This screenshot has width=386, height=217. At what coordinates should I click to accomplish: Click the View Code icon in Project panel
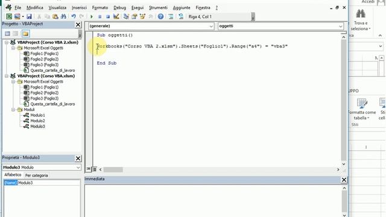tap(7, 34)
